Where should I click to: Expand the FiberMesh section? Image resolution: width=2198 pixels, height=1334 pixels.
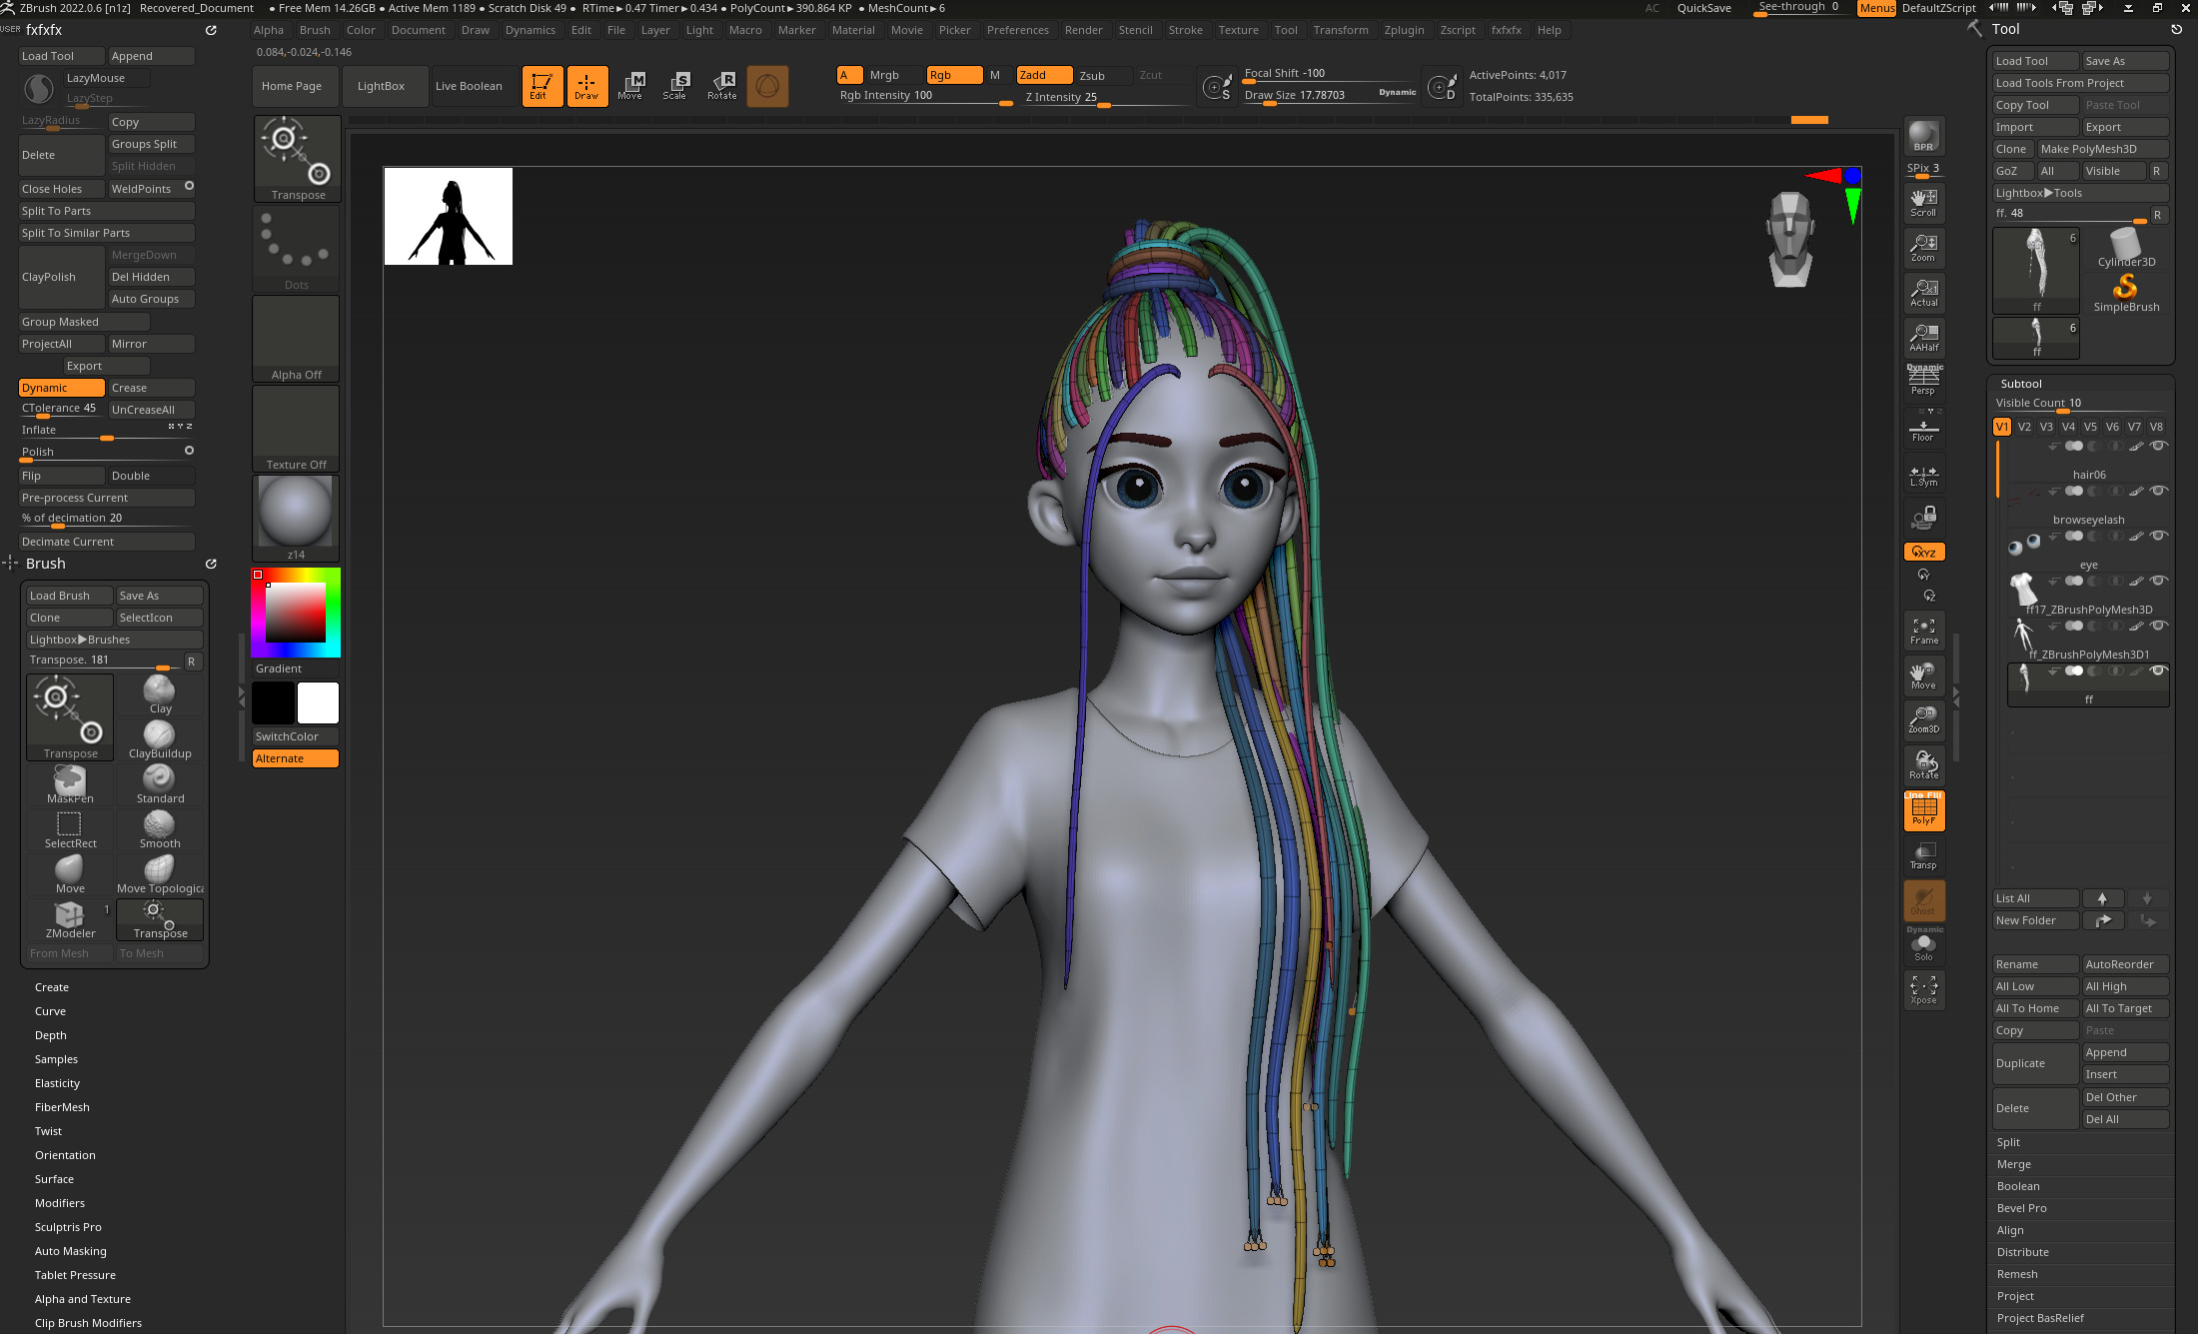point(62,1107)
